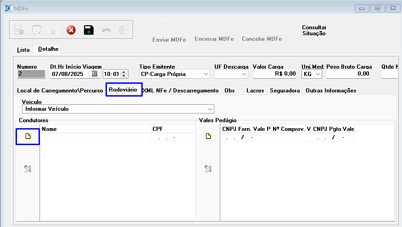Screen dimensions: 402x227
Task: Select XML NFe / Descarregamento tab
Action: click(x=181, y=91)
